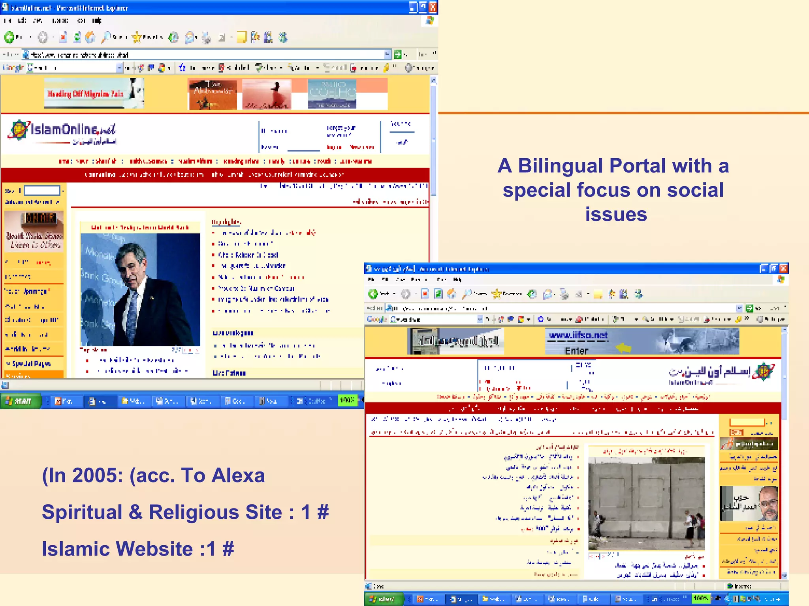Click Mail icon in Arabic IslamOnline window
Image resolution: width=809 pixels, height=606 pixels.
(548, 294)
